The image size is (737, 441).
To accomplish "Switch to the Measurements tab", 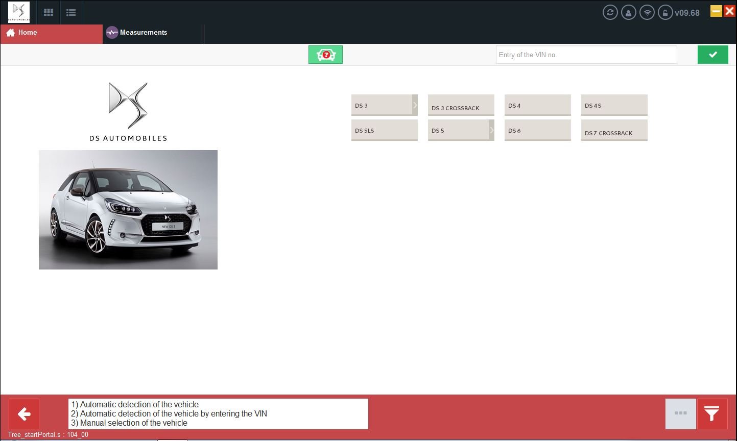I will coord(143,32).
